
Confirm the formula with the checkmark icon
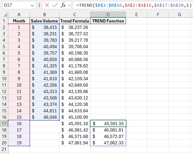(x=55, y=5)
